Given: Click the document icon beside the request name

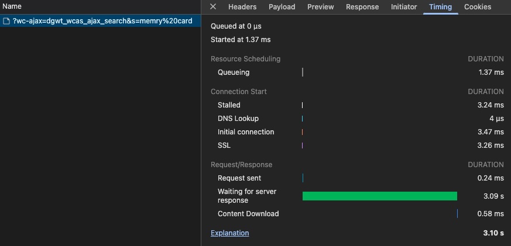Looking at the screenshot, I should coord(6,21).
